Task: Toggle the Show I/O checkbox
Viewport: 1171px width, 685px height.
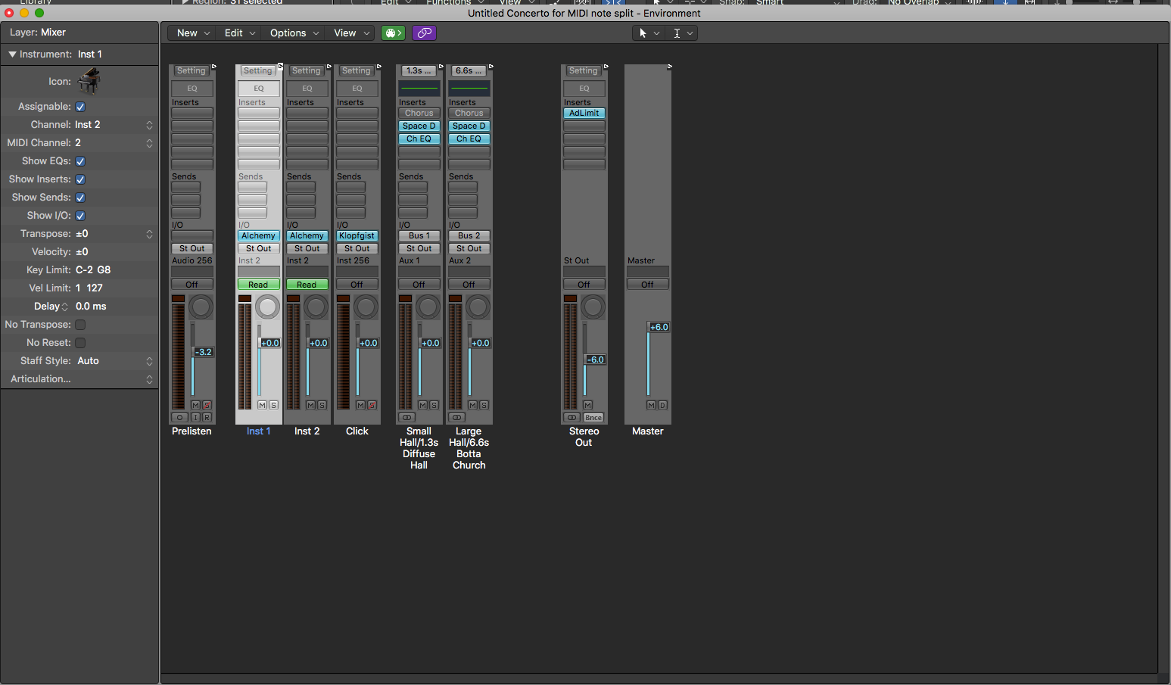Action: coord(80,216)
